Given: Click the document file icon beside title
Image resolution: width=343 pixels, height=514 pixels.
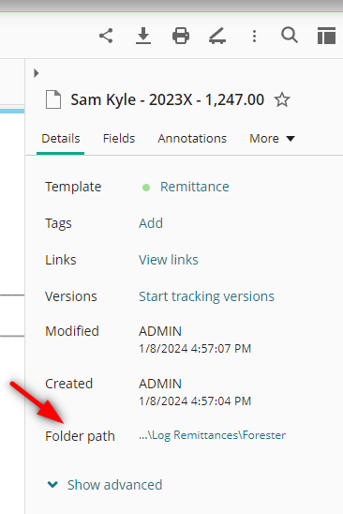Looking at the screenshot, I should click(x=53, y=99).
